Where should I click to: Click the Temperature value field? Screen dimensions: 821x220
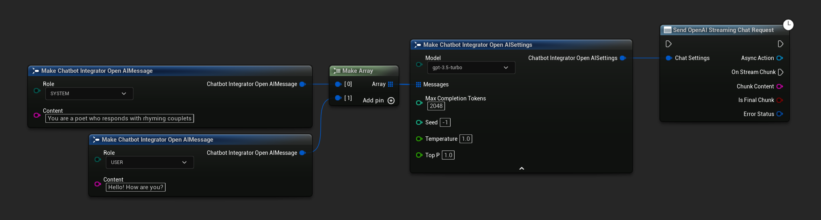point(465,139)
